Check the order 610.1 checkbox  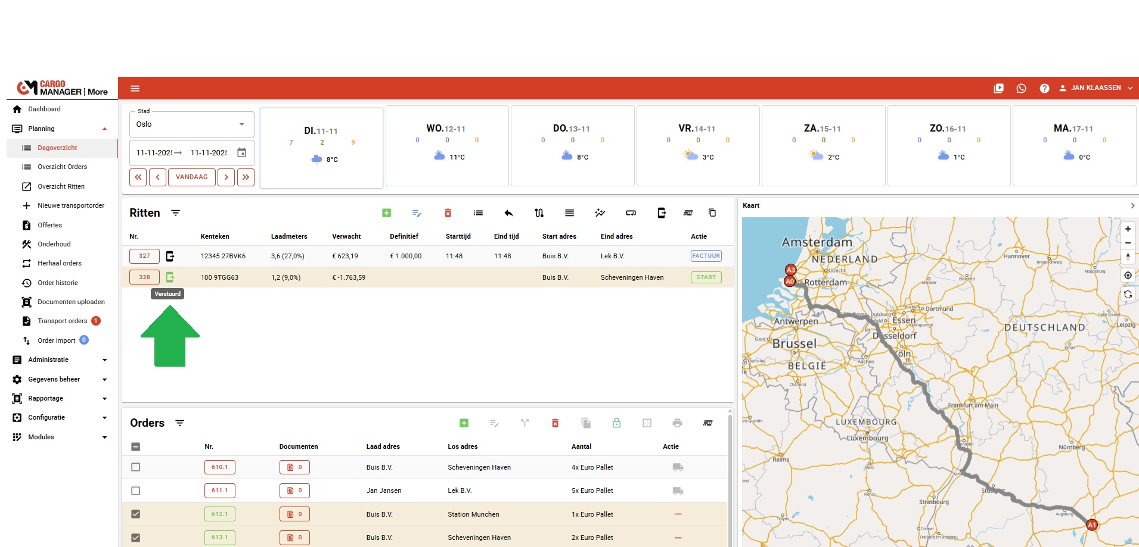click(136, 467)
